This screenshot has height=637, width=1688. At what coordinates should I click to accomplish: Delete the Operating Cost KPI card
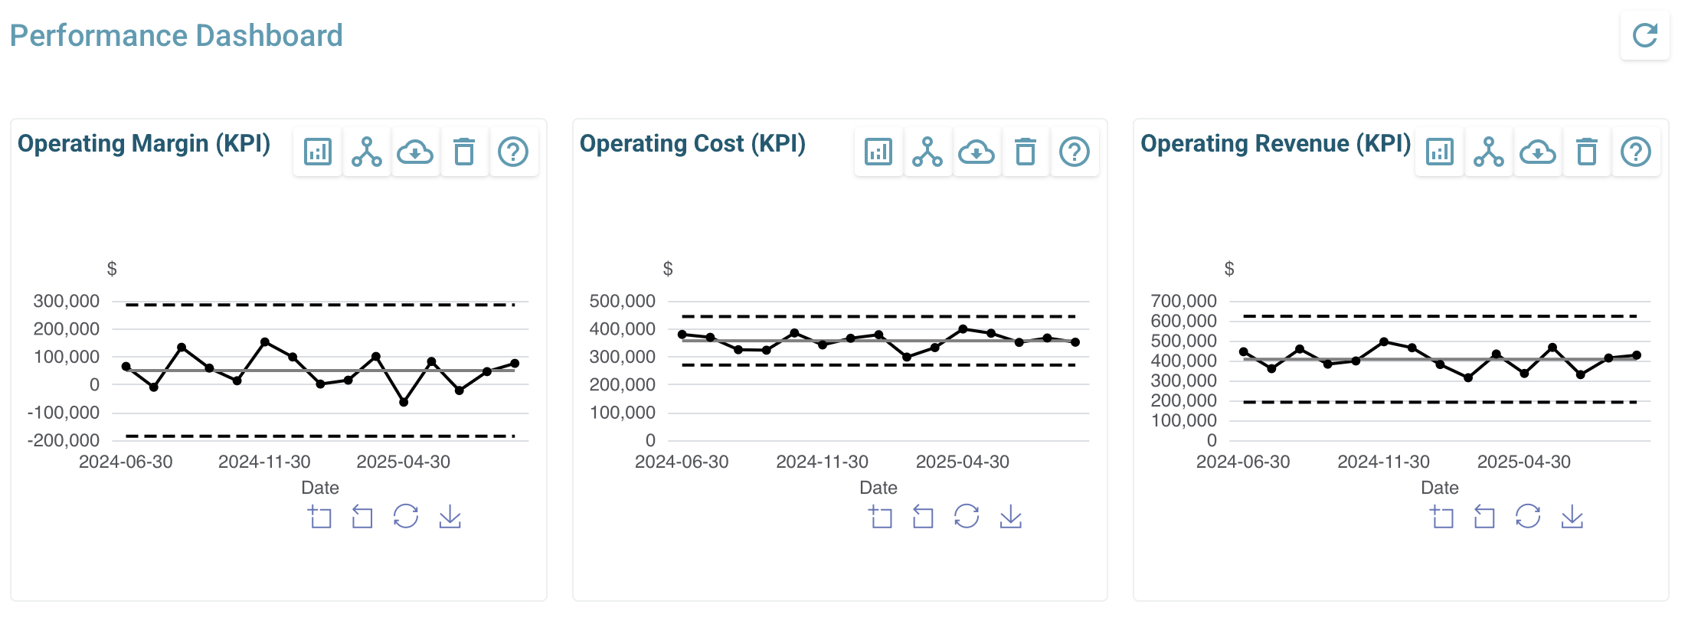1026,152
